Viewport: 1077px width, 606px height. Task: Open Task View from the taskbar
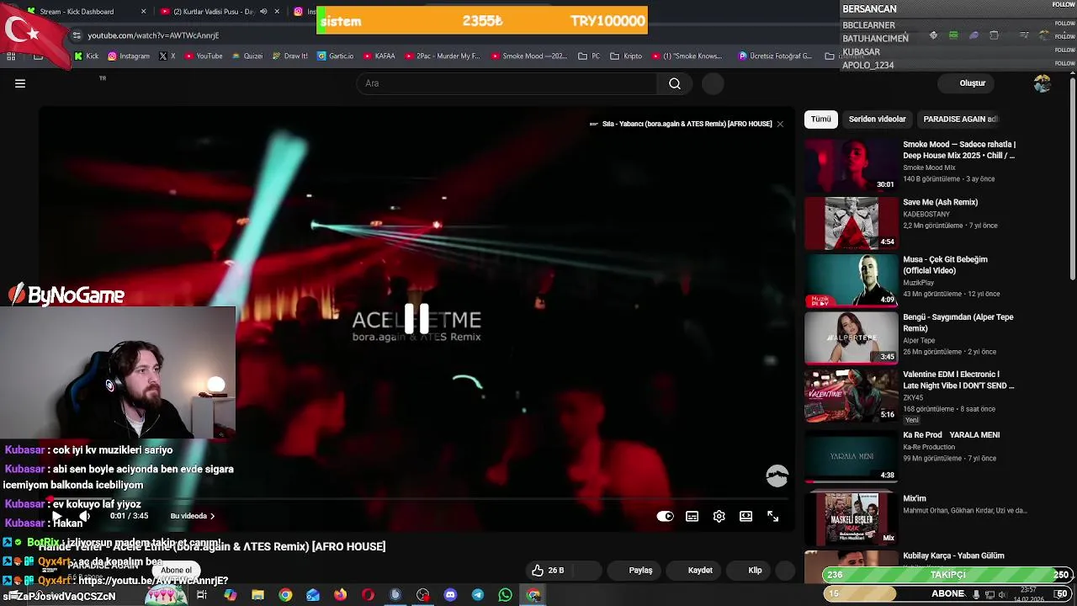click(x=202, y=595)
